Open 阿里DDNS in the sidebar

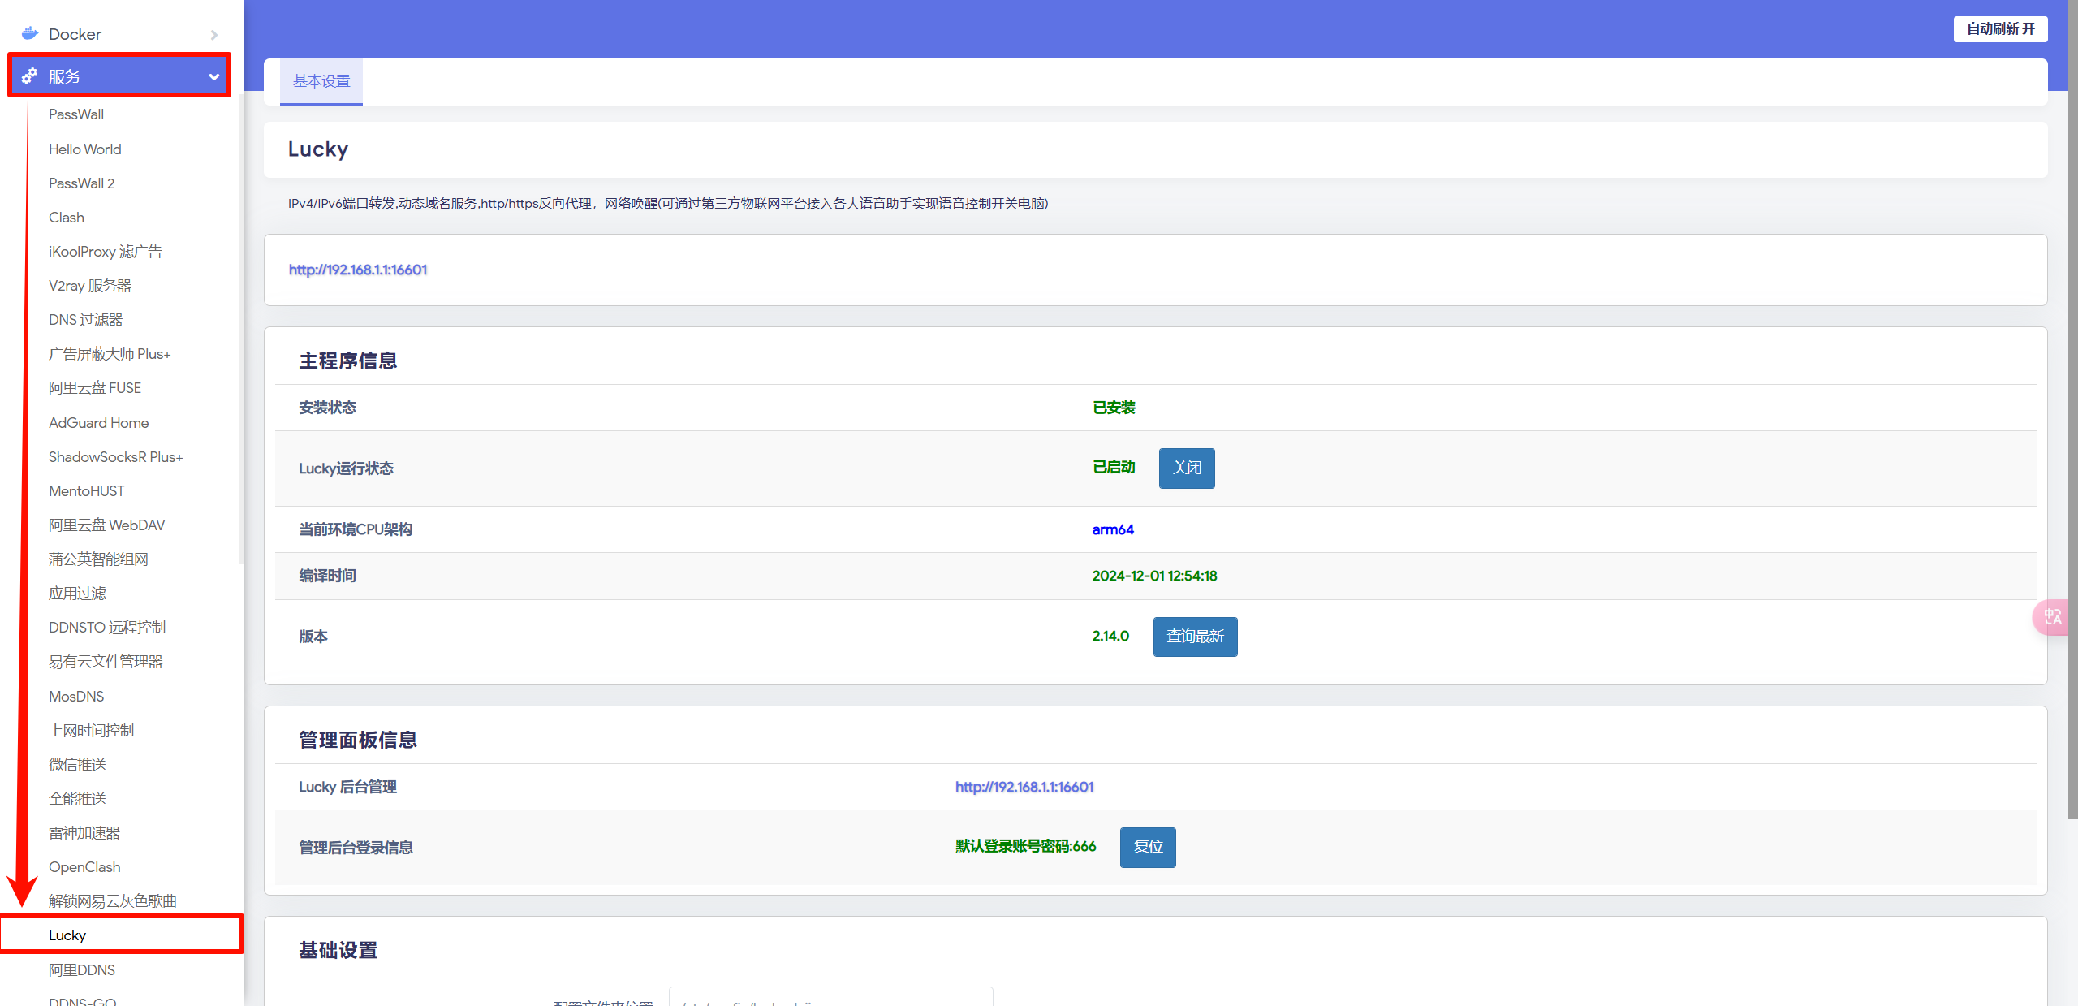click(81, 969)
